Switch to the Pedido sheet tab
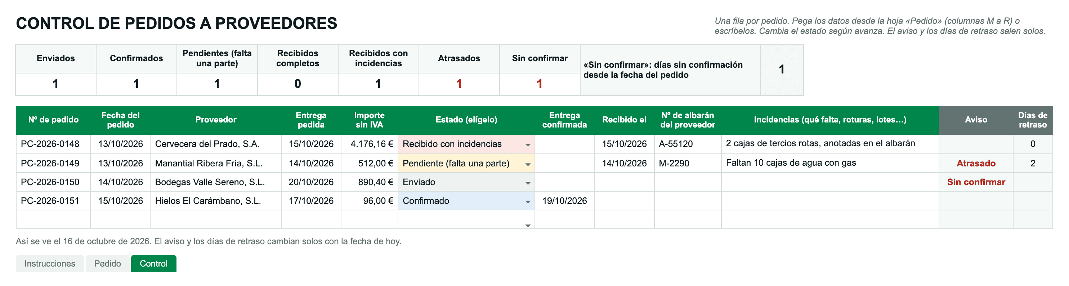This screenshot has height=286, width=1069. click(107, 264)
